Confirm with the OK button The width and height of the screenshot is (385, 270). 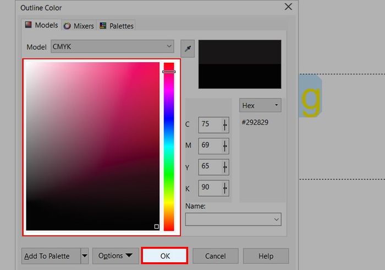pyautogui.click(x=165, y=256)
